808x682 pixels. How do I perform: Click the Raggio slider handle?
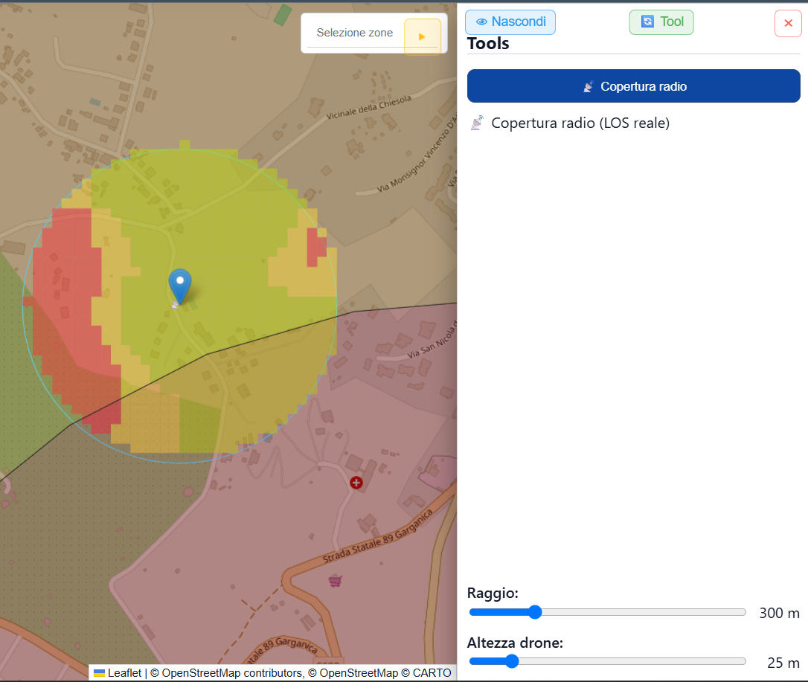pos(536,612)
